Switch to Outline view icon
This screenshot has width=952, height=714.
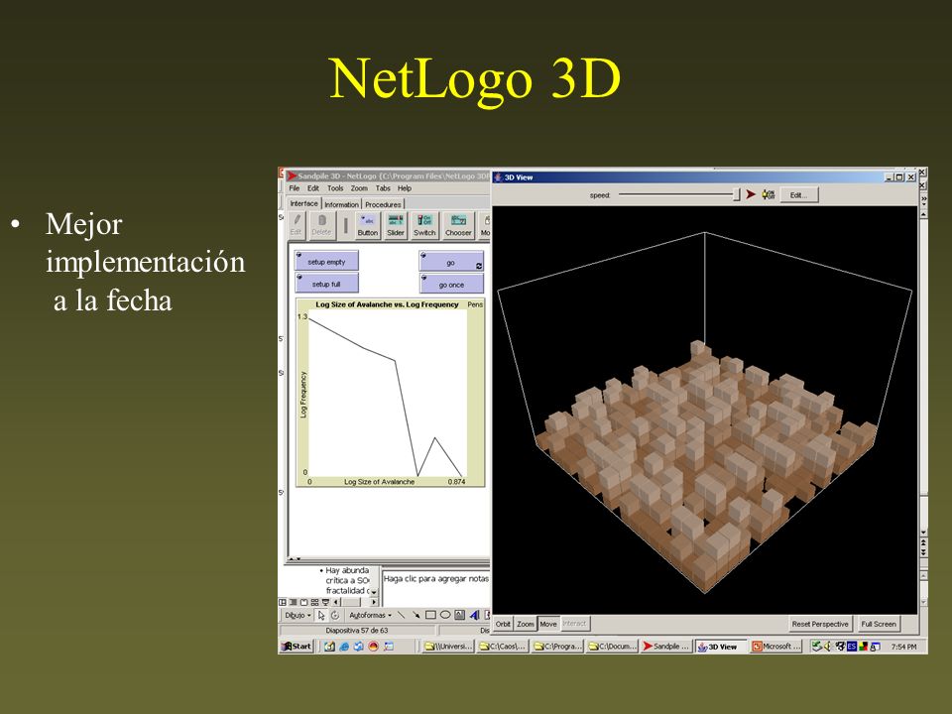point(294,602)
